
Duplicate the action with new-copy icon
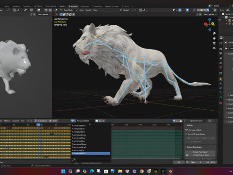click(x=100, y=121)
